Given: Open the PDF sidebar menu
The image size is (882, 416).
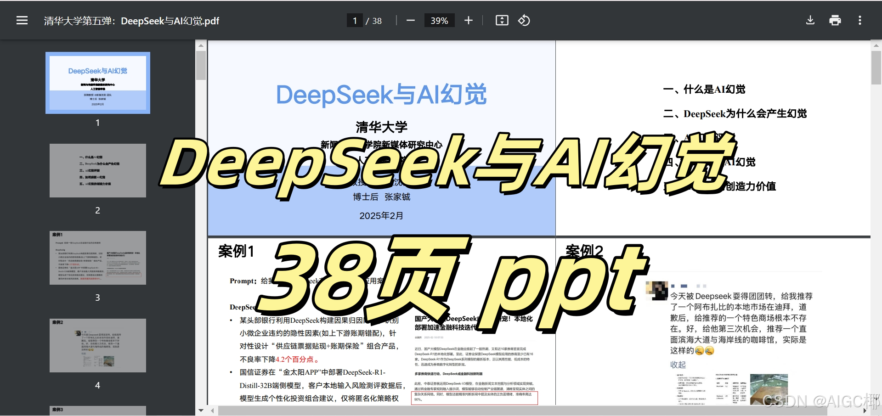Looking at the screenshot, I should [22, 20].
